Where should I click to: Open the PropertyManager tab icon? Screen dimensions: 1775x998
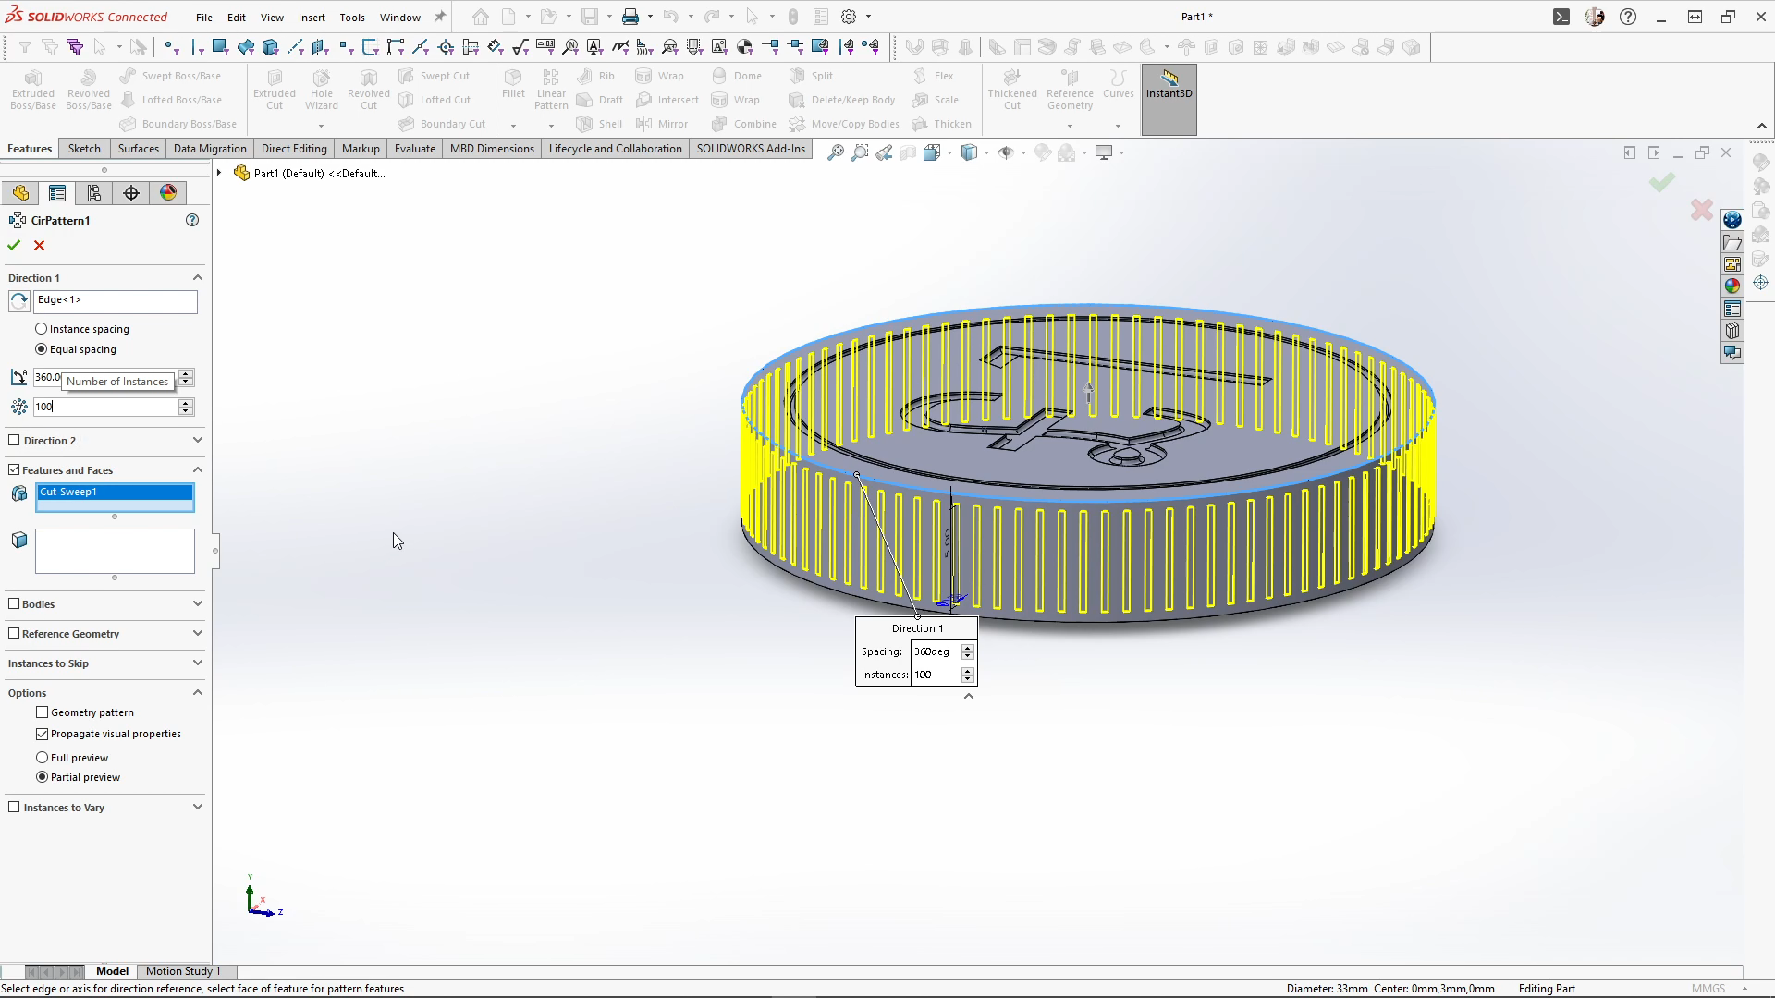coord(57,192)
